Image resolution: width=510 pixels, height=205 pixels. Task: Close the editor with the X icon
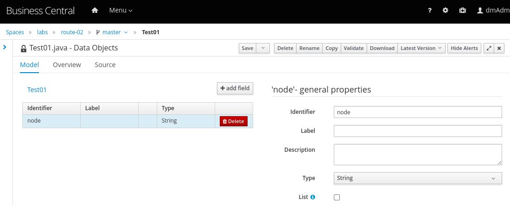click(x=499, y=48)
